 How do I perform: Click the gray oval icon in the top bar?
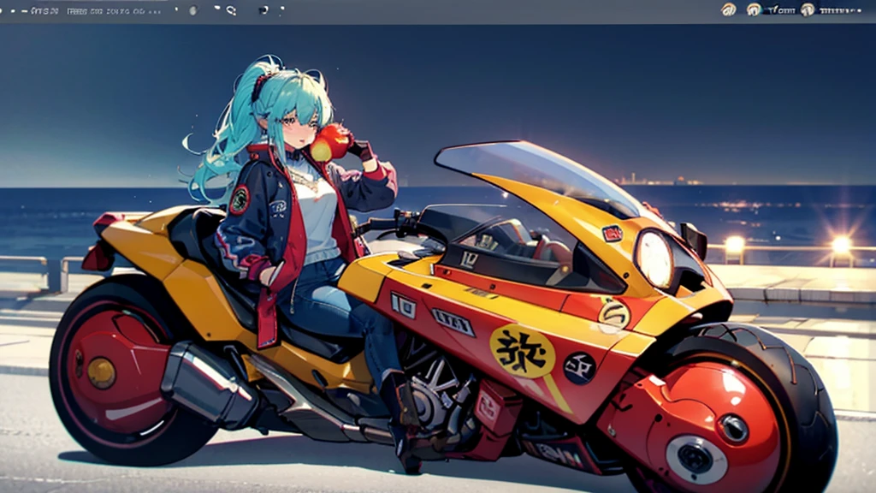click(193, 10)
